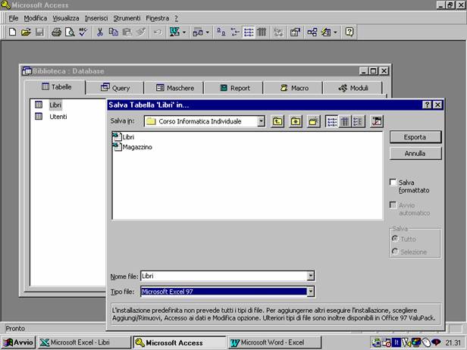Open the Tipo file dropdown arrow
467x350 pixels.
click(x=310, y=292)
